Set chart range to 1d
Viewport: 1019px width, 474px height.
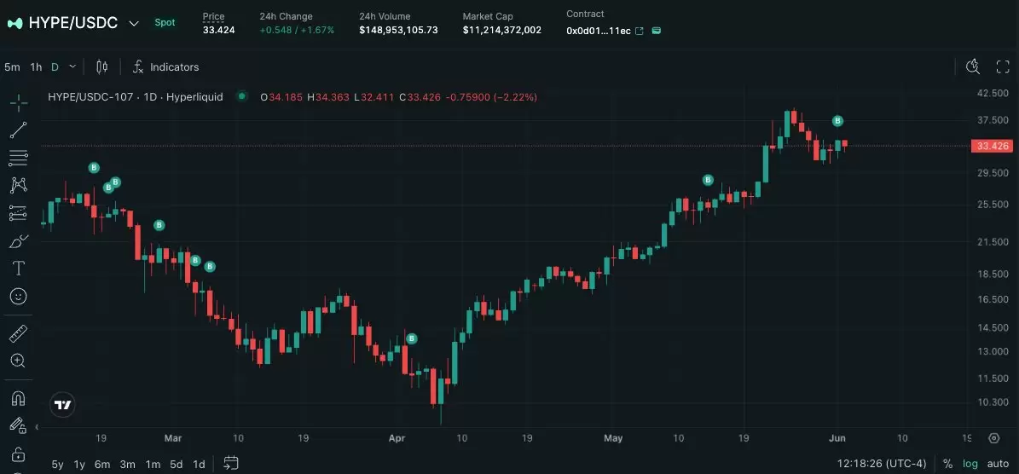[199, 465]
